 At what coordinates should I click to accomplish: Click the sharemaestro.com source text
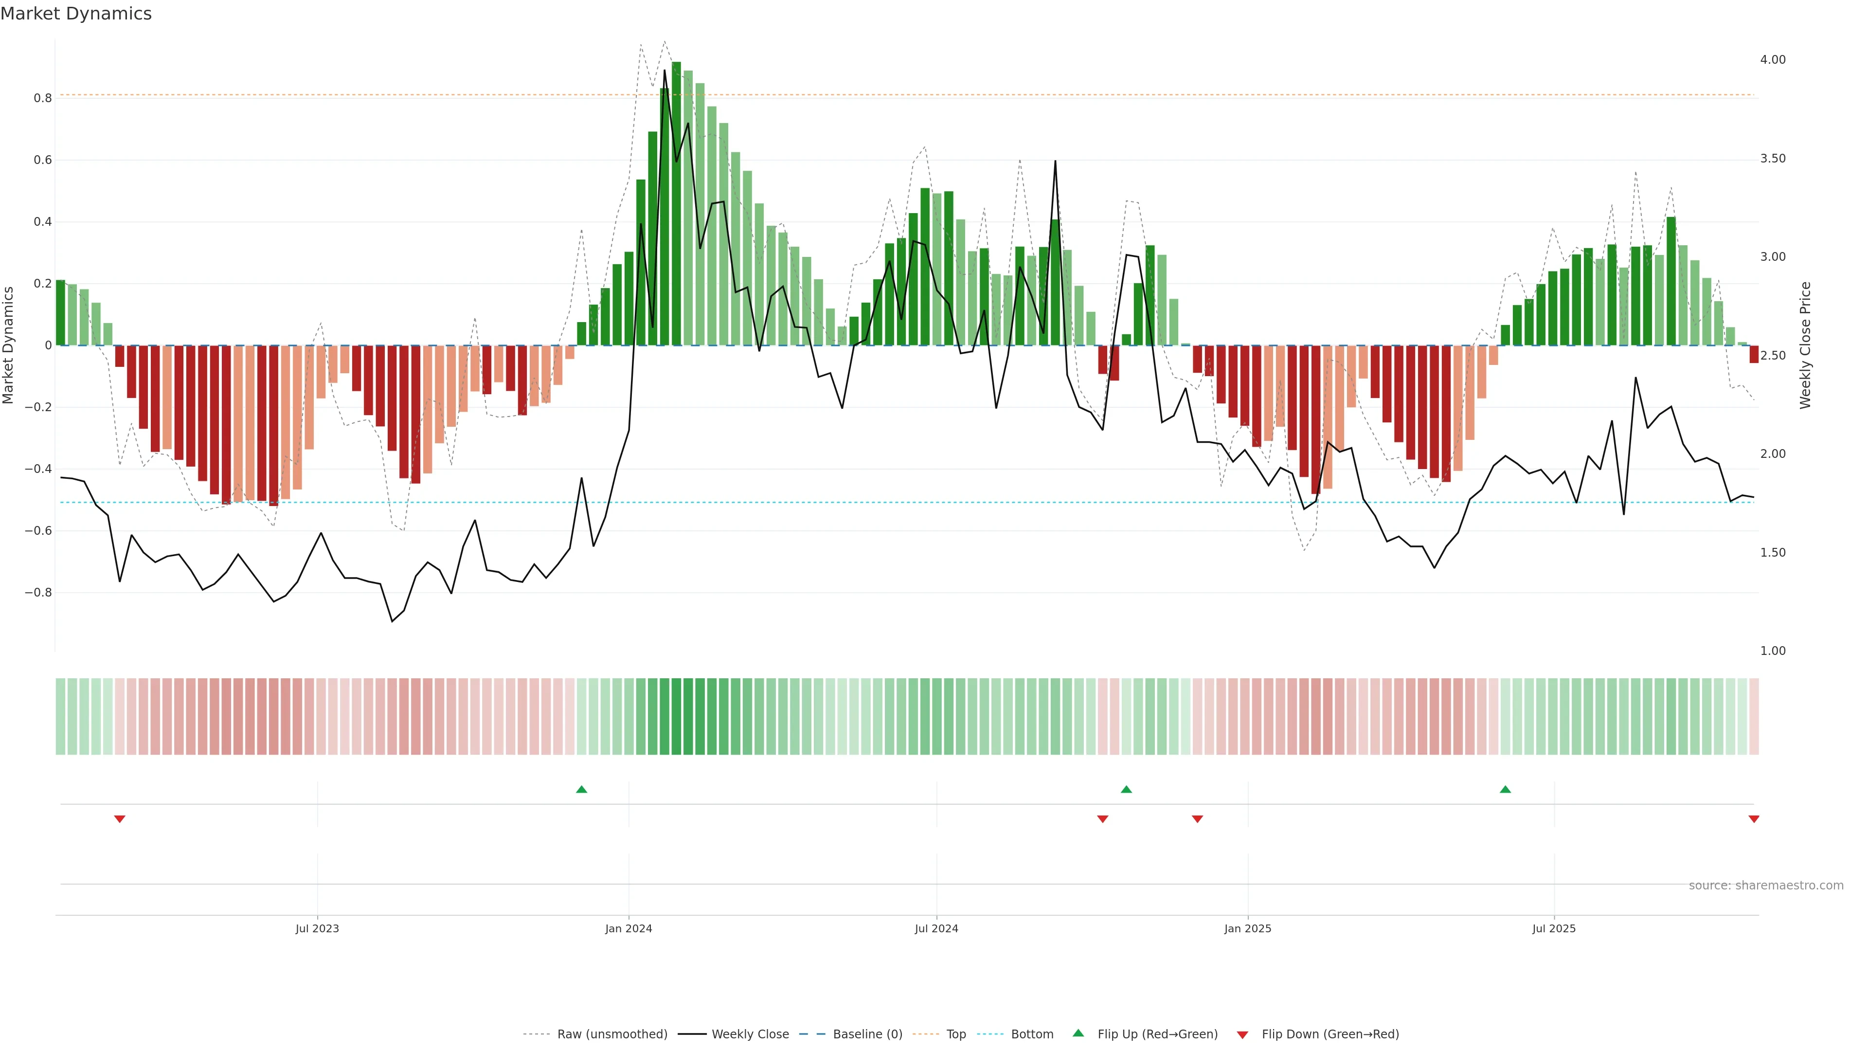coord(1766,886)
